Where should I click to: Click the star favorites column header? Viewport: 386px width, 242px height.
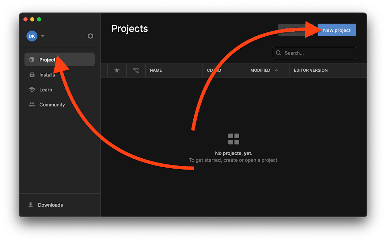pos(117,70)
